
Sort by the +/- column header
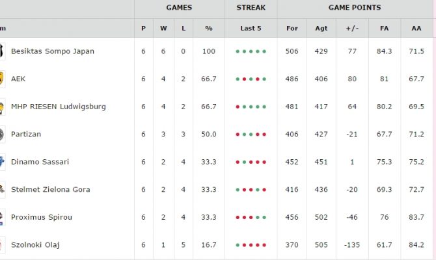point(352,29)
